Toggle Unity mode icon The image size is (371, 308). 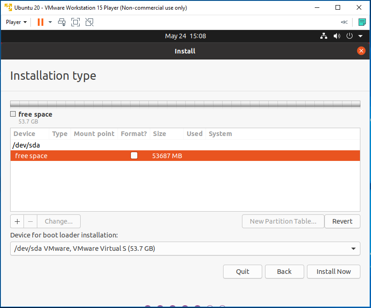point(89,22)
